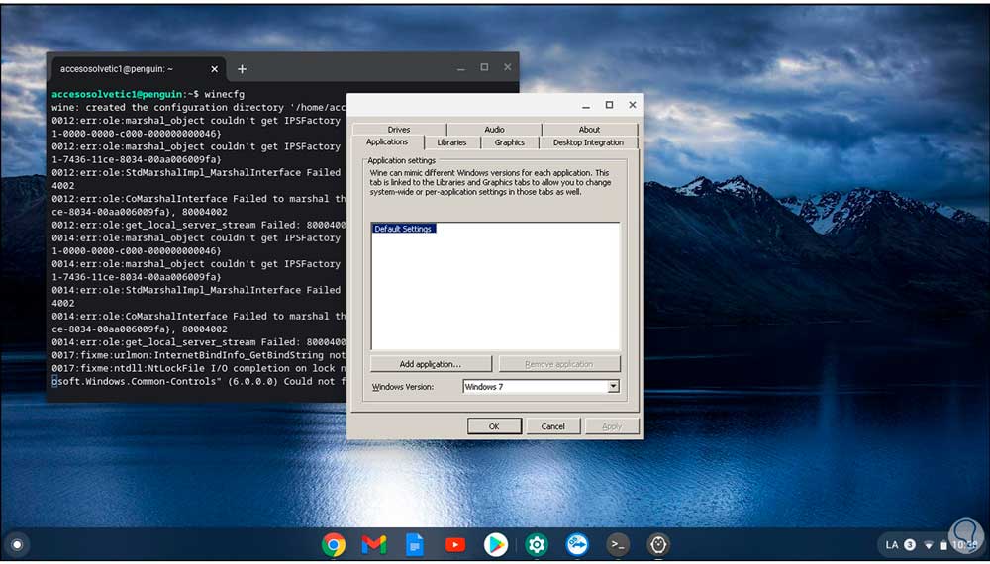Open YouTube from the shelf

[x=455, y=544]
